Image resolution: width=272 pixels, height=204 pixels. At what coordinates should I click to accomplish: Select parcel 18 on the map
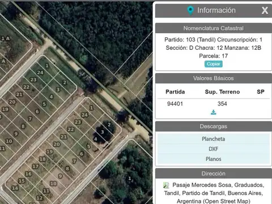[x=42, y=159]
